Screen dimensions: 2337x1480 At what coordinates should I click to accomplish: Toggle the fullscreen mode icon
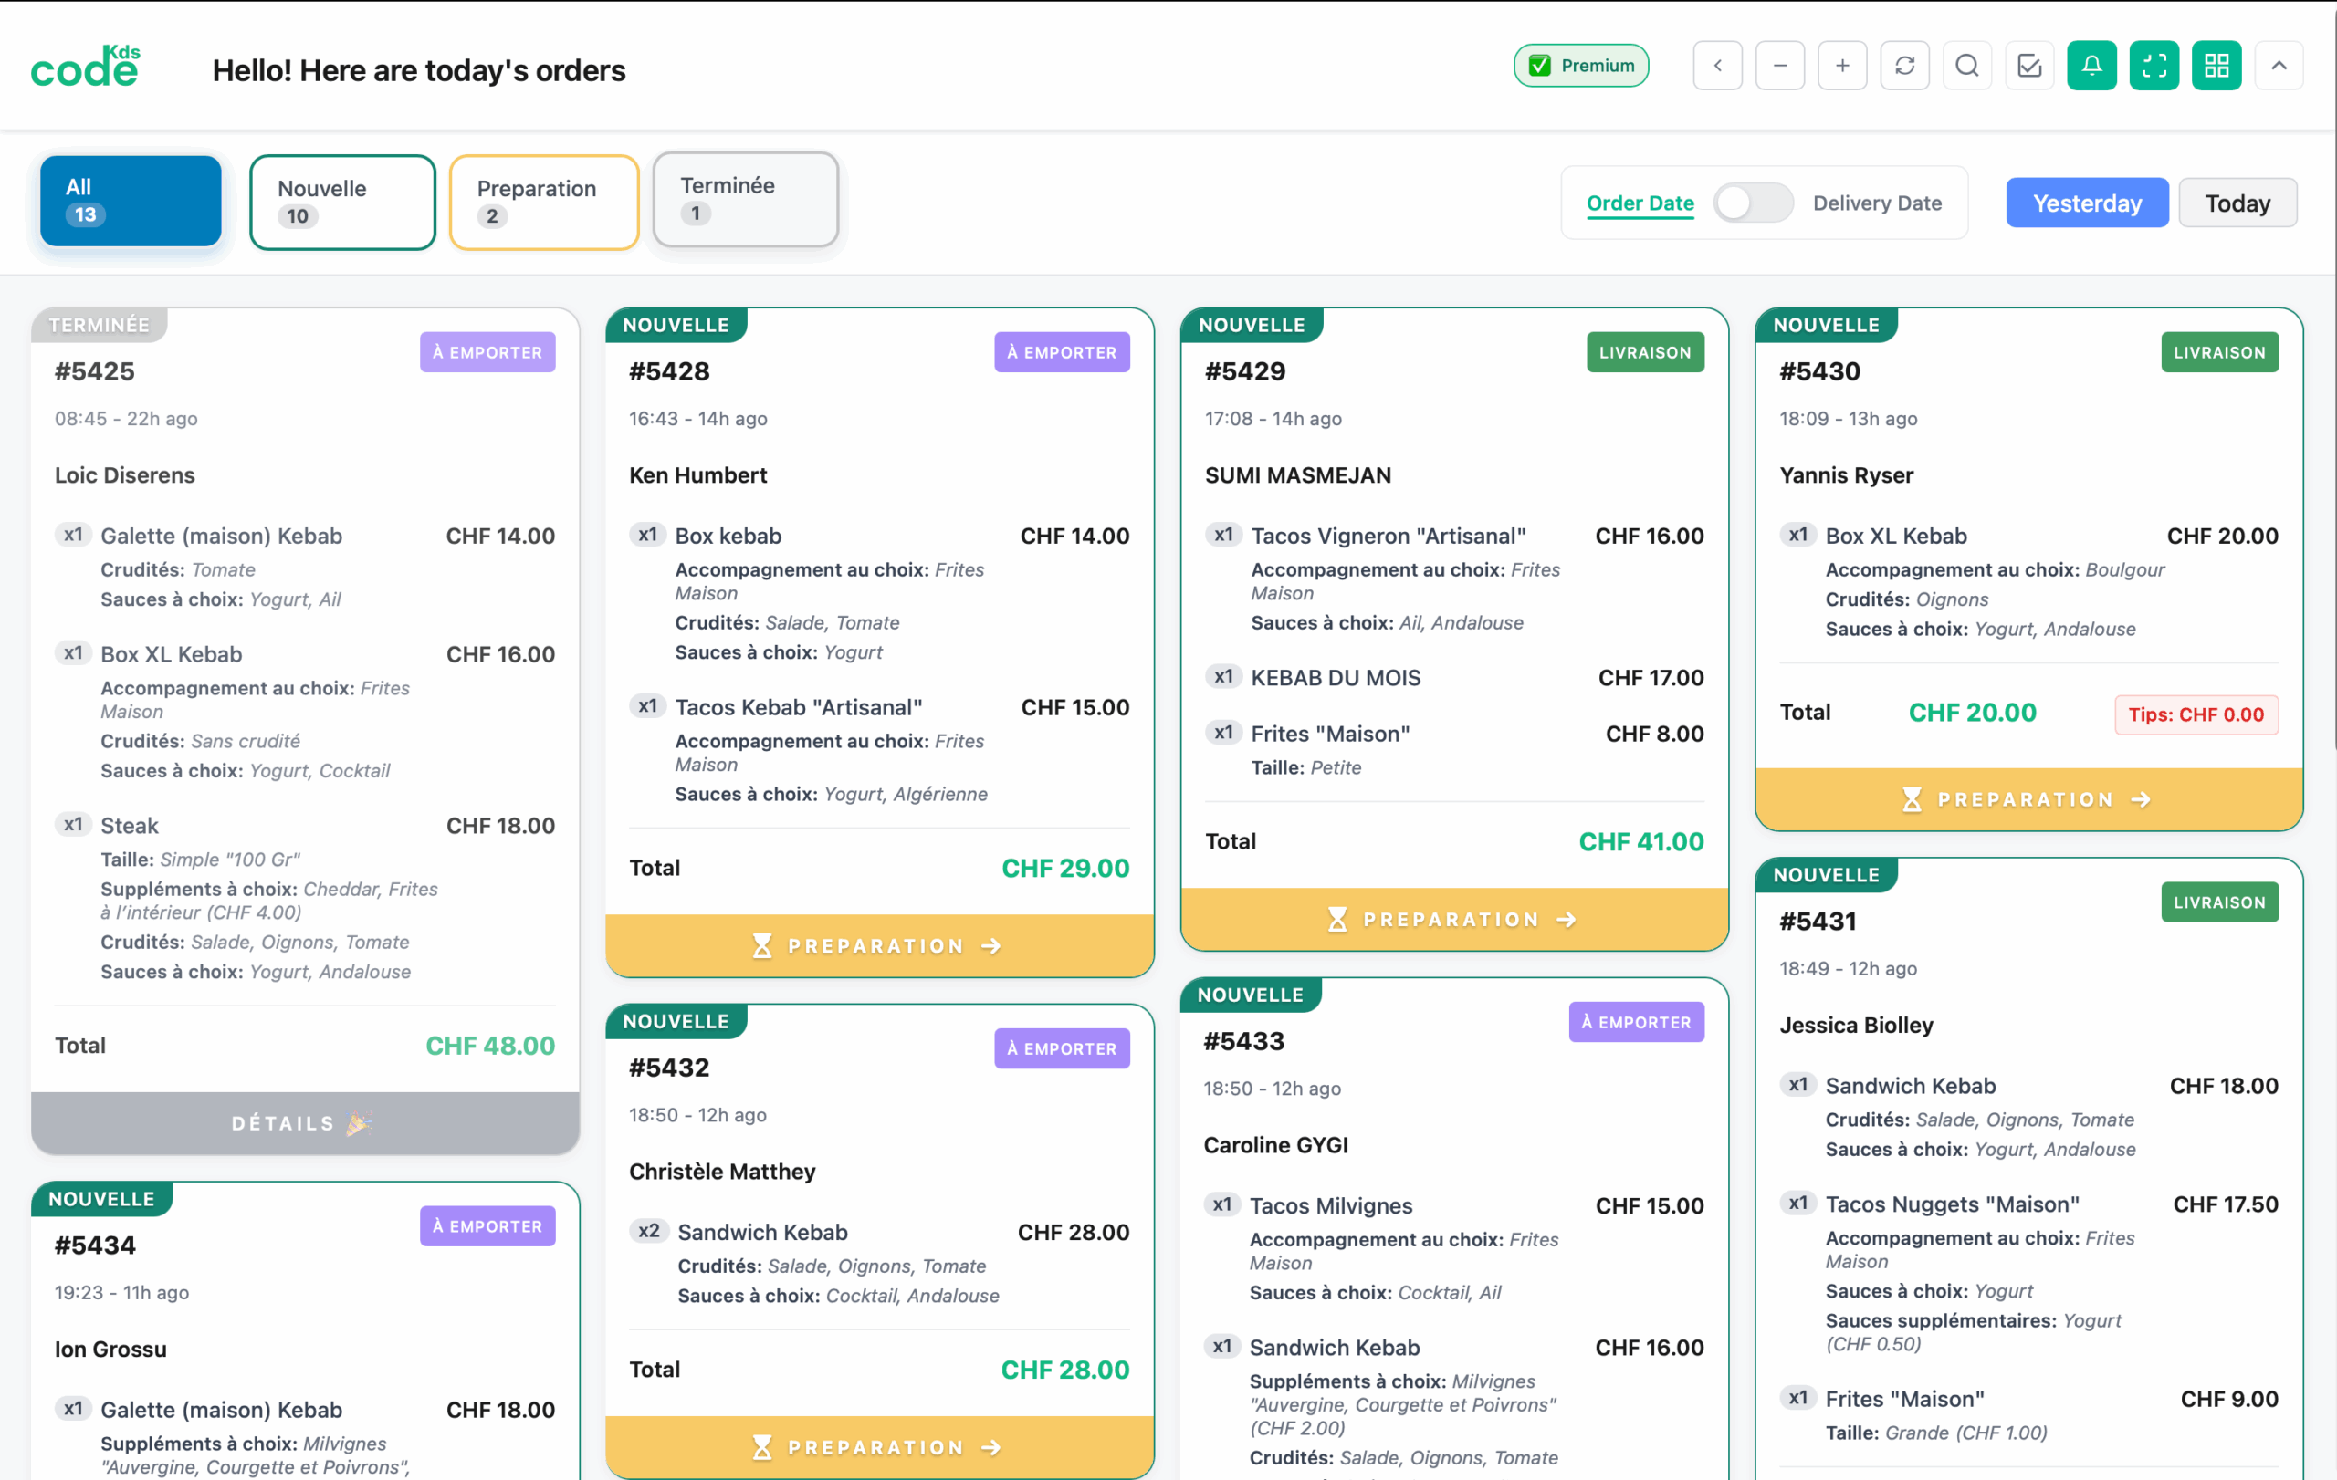point(2154,66)
